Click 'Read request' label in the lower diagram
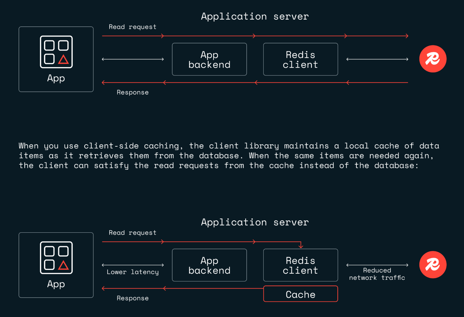 [x=133, y=233]
